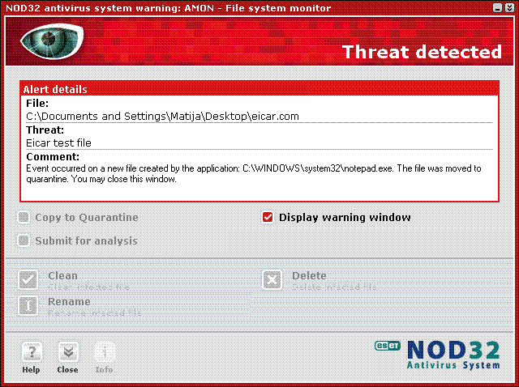Click the Clean checkmark icon
Screen dimensions: 519x387
coord(28,280)
